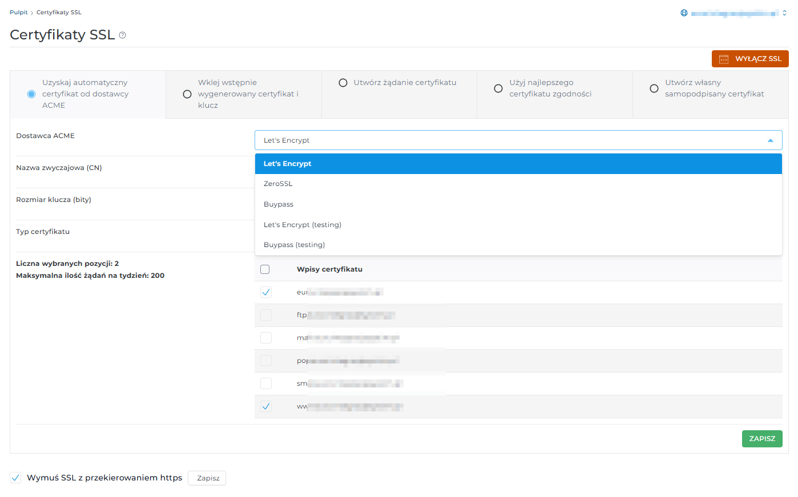Open help via the question mark icon
The image size is (798, 497).
click(x=122, y=35)
